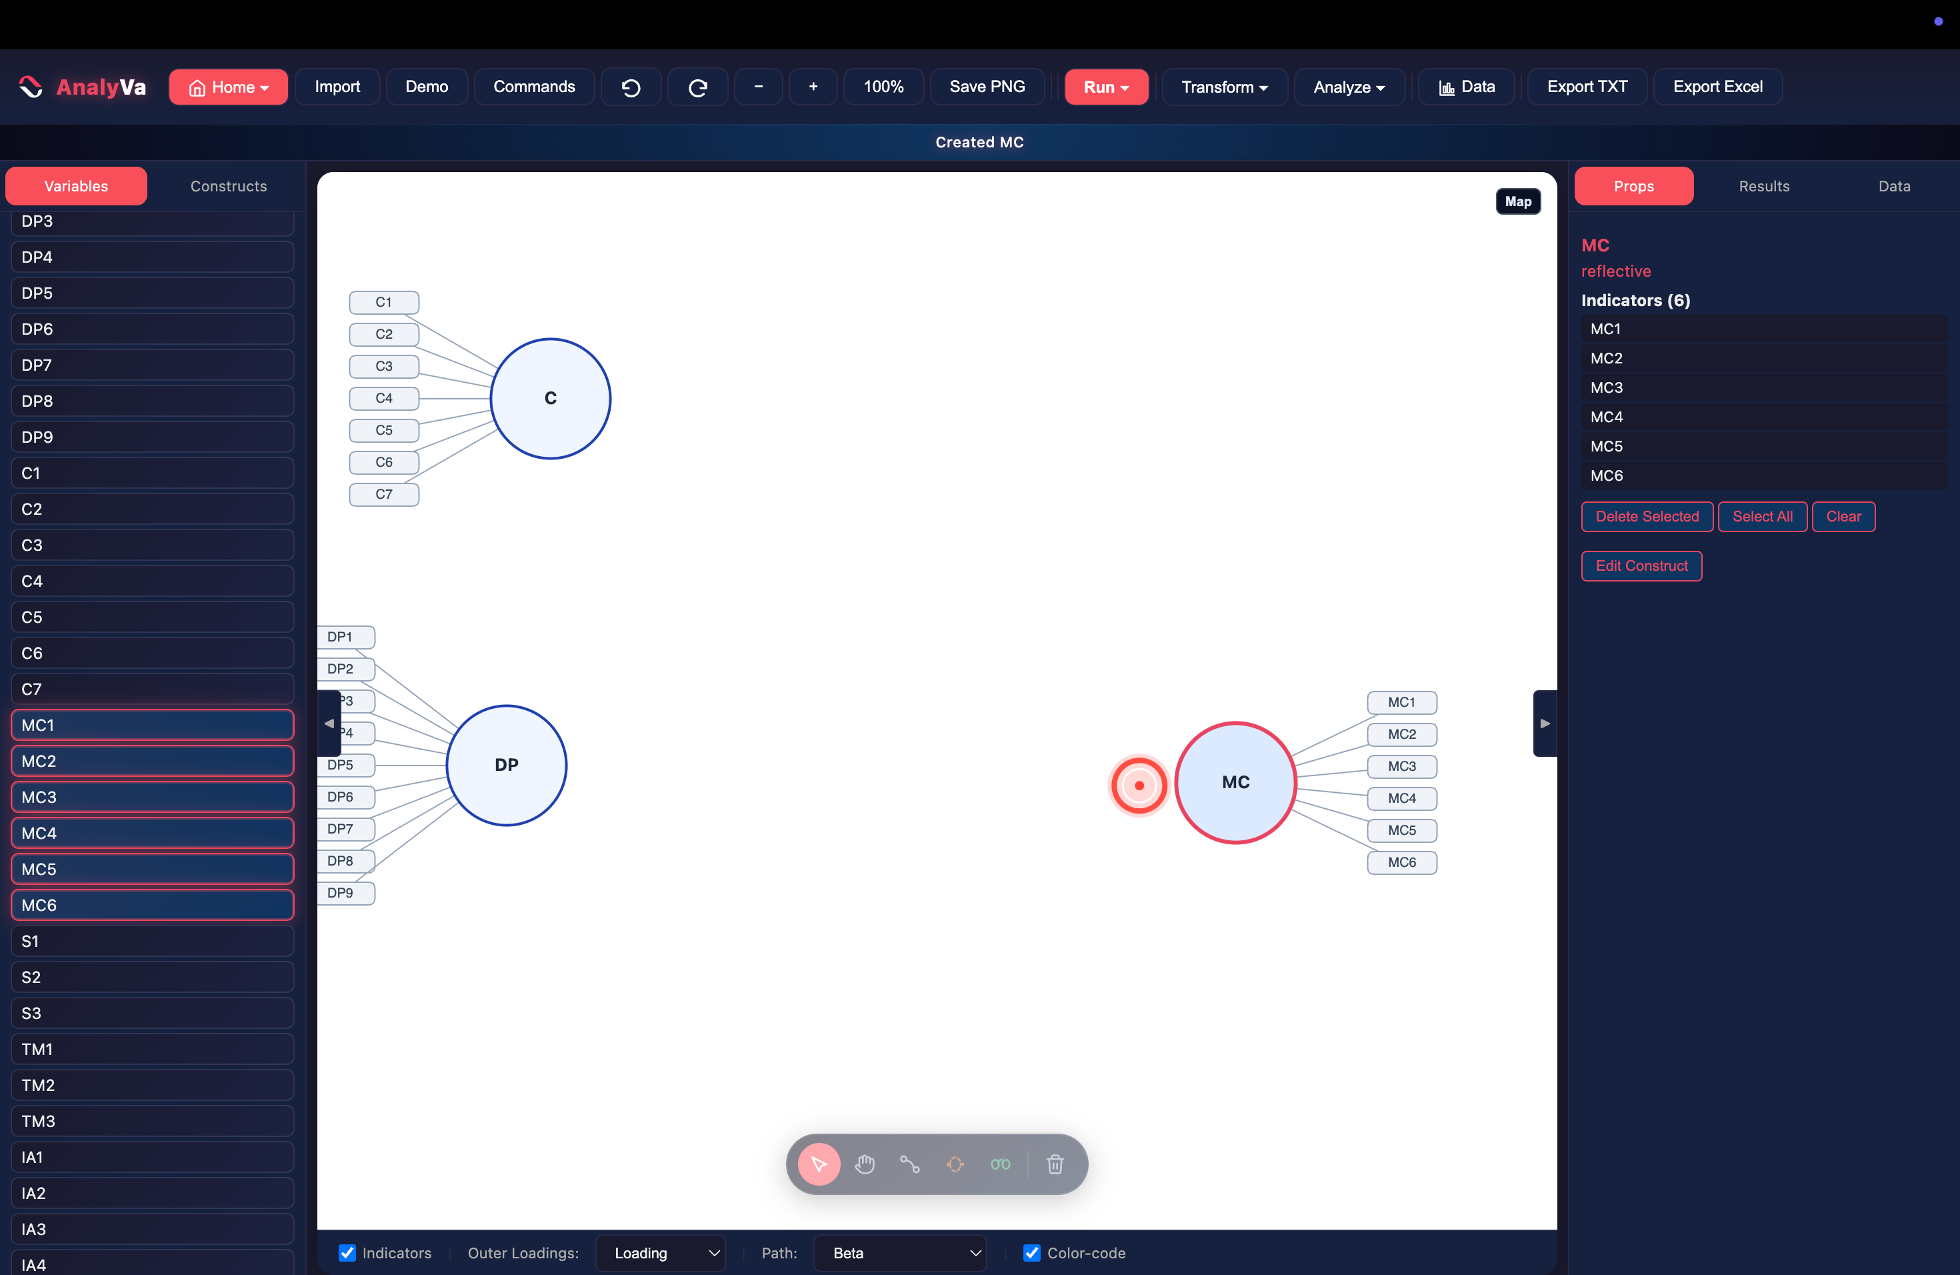Zoom in with the plus button
Image resolution: width=1960 pixels, height=1275 pixels.
(x=813, y=87)
